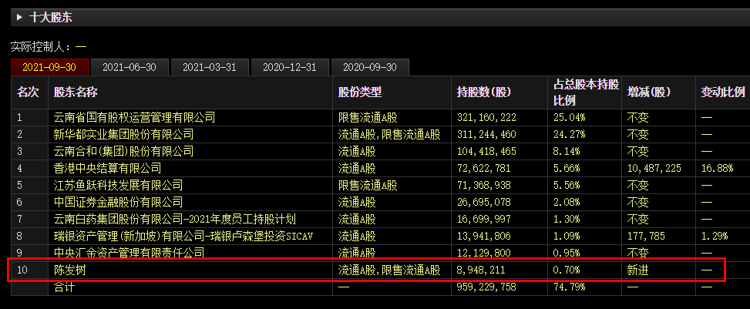Select 中国证券金融股份有限公司 shareholder name
The width and height of the screenshot is (750, 309).
coord(118,203)
